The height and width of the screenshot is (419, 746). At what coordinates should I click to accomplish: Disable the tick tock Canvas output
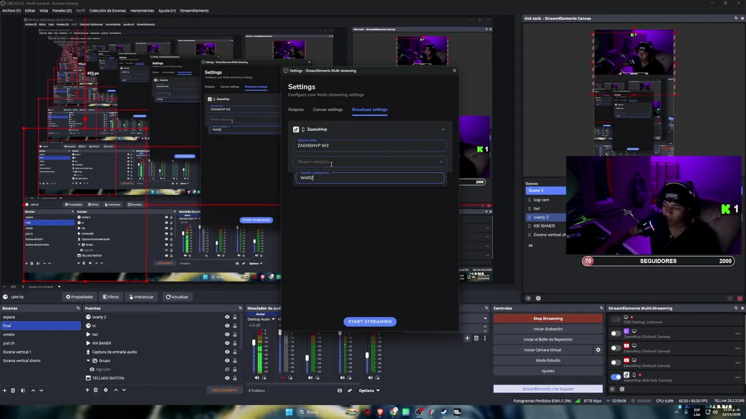tap(615, 377)
